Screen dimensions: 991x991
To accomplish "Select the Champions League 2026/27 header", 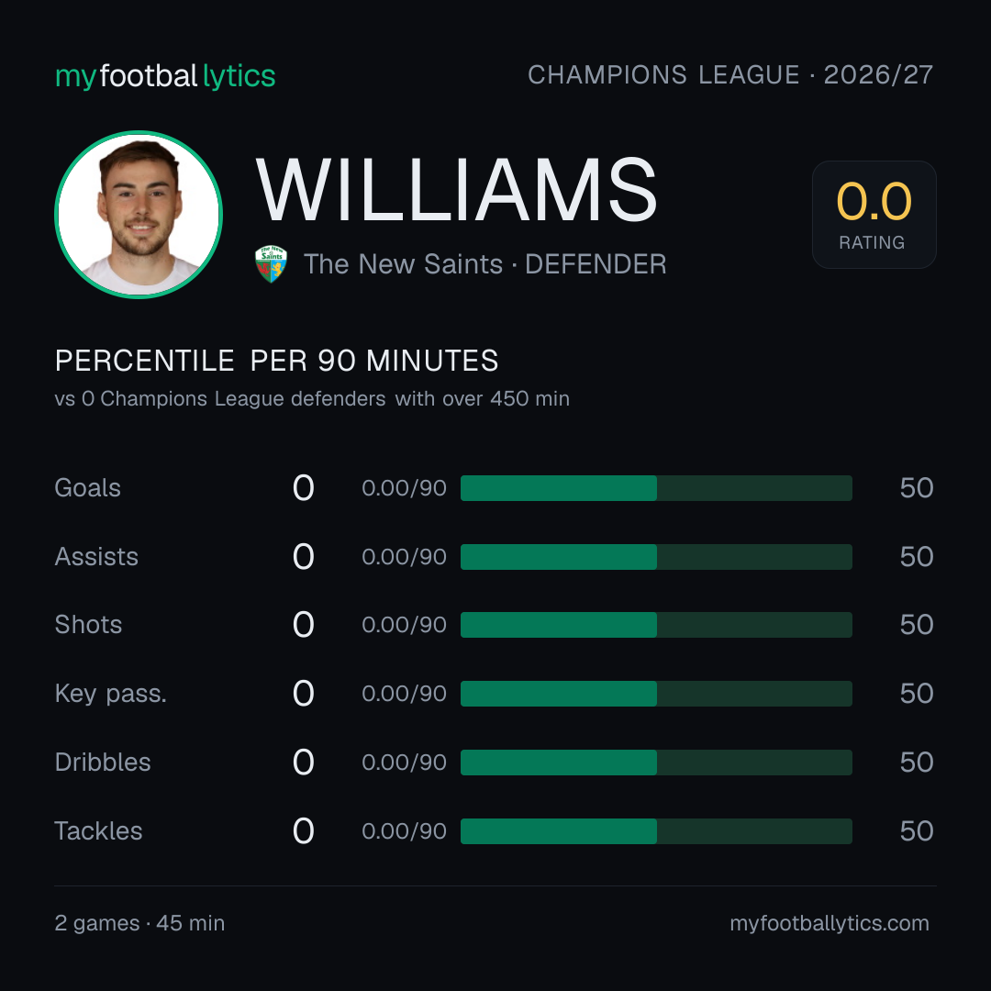I will (730, 74).
